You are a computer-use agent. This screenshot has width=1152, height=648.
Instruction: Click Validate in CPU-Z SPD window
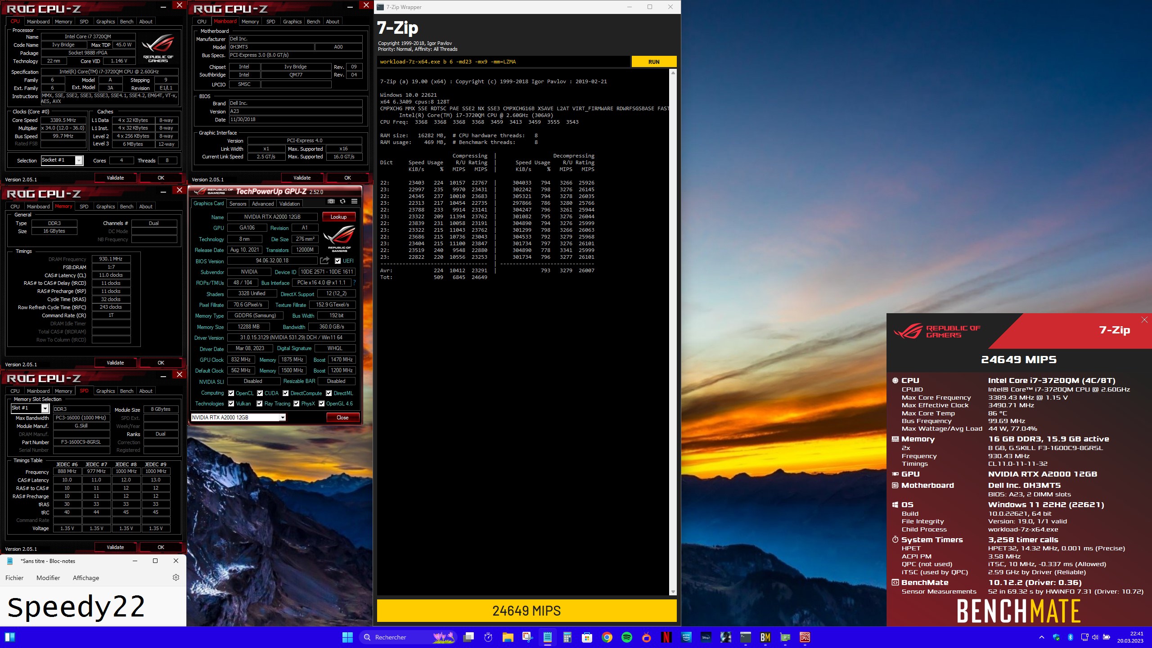(115, 547)
